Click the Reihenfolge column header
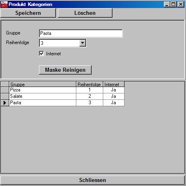Viewport: 186px width, 186px height. click(x=90, y=84)
